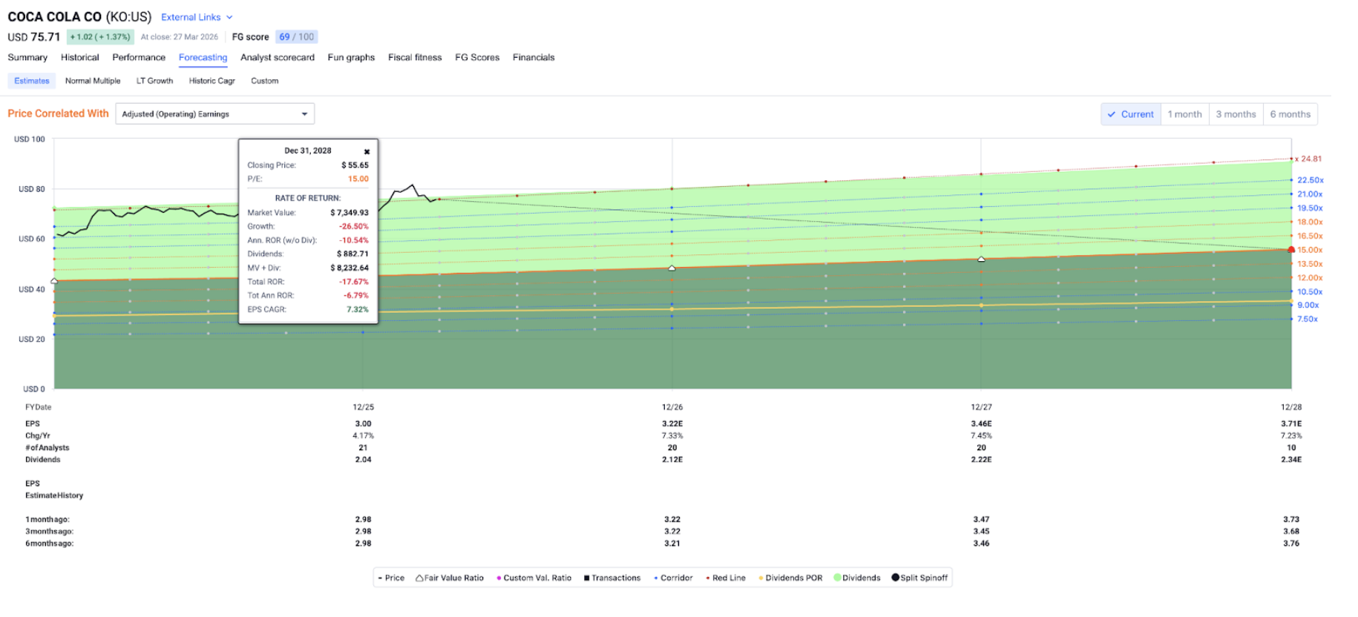Show the Financials tab
The image size is (1358, 617).
(x=534, y=57)
